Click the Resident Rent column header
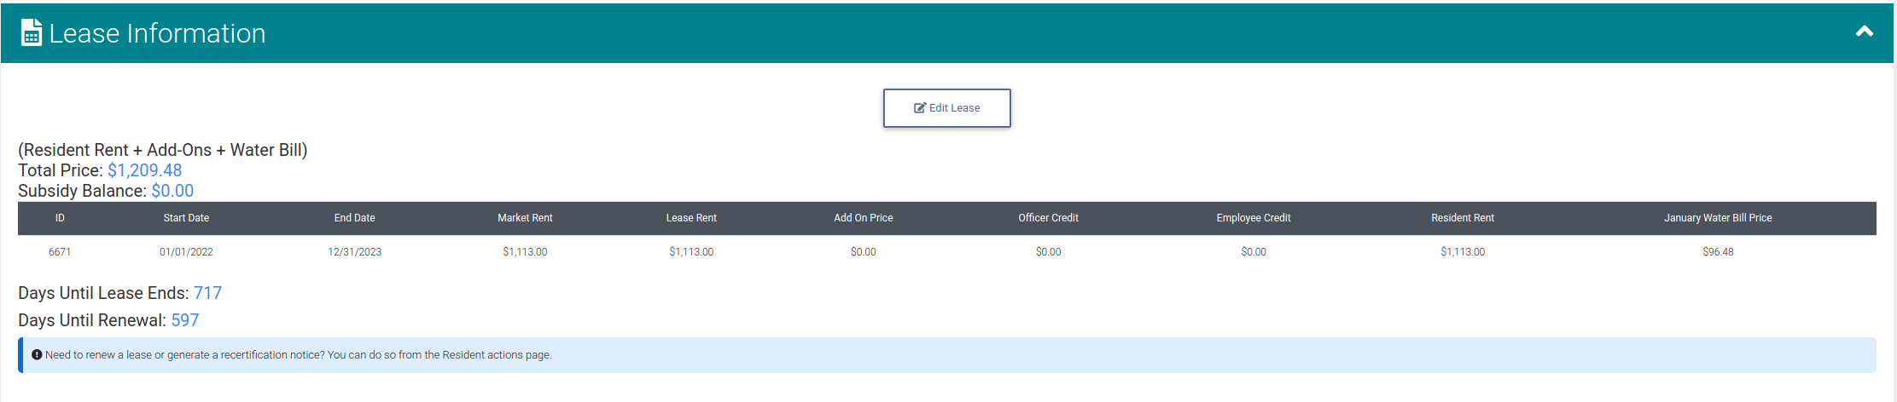1897x402 pixels. point(1463,218)
